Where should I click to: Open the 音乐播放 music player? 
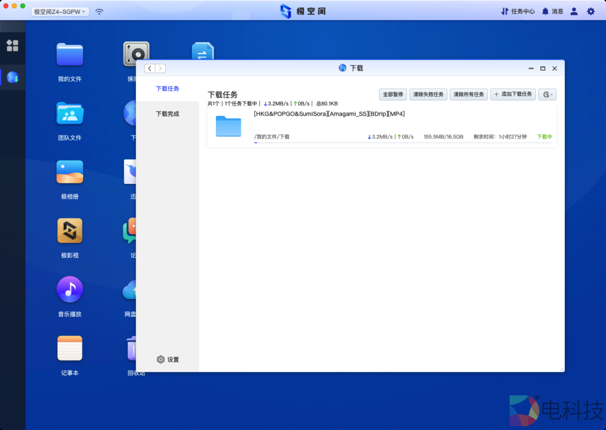coord(70,289)
